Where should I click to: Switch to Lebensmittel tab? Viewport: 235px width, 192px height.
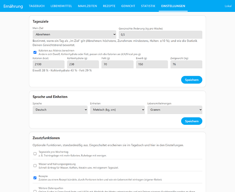(x=61, y=6)
